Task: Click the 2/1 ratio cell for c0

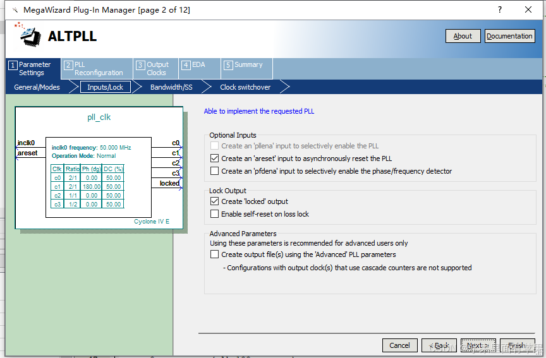Action: (x=73, y=178)
